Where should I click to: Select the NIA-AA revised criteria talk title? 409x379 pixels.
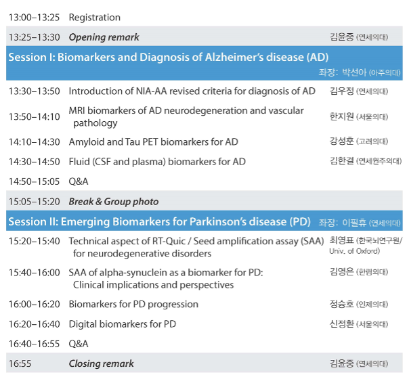click(192, 91)
